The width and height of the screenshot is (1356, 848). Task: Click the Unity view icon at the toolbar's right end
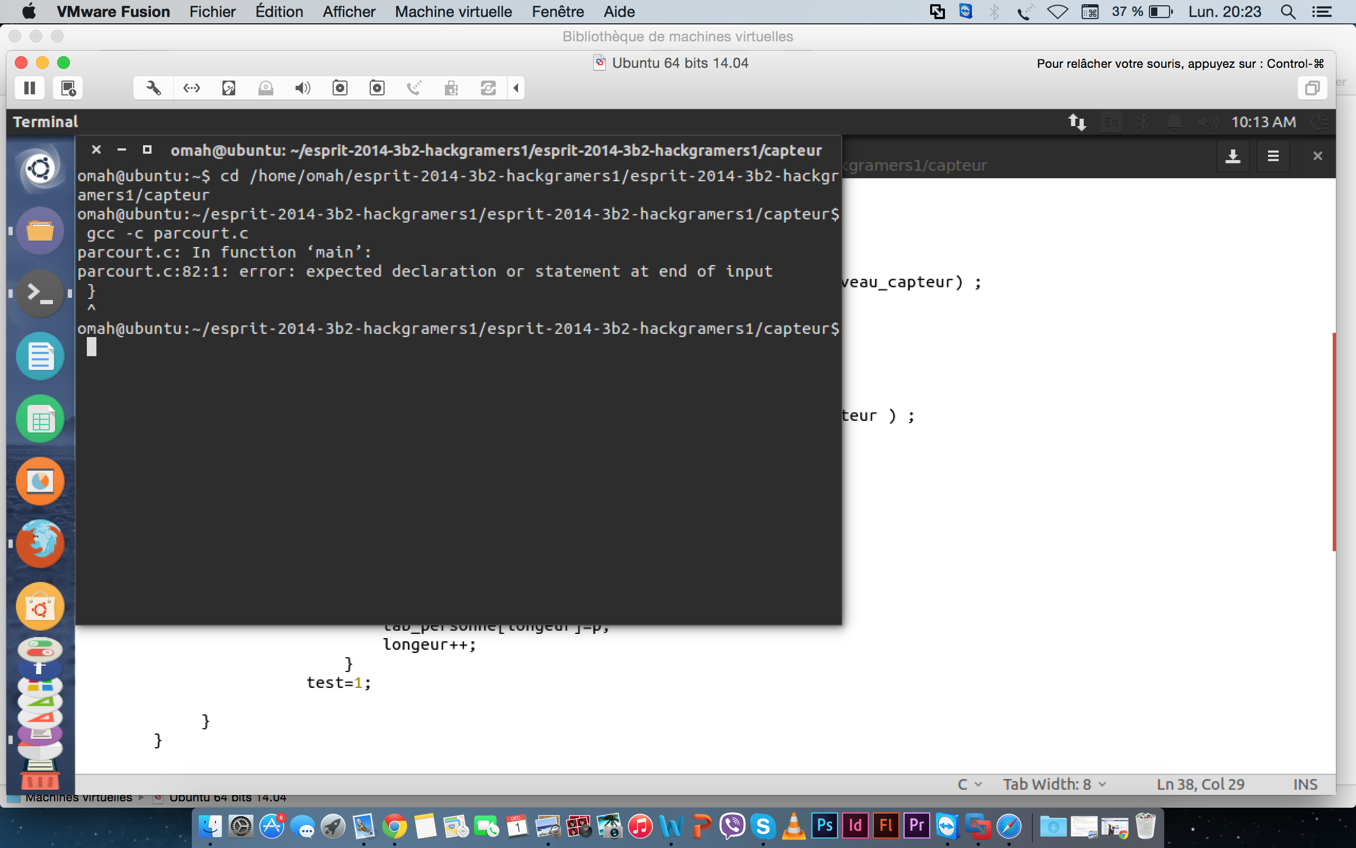pyautogui.click(x=1312, y=88)
